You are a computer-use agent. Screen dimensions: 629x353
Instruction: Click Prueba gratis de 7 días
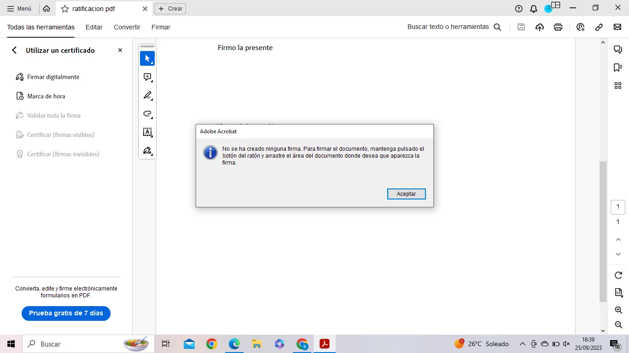pyautogui.click(x=66, y=313)
